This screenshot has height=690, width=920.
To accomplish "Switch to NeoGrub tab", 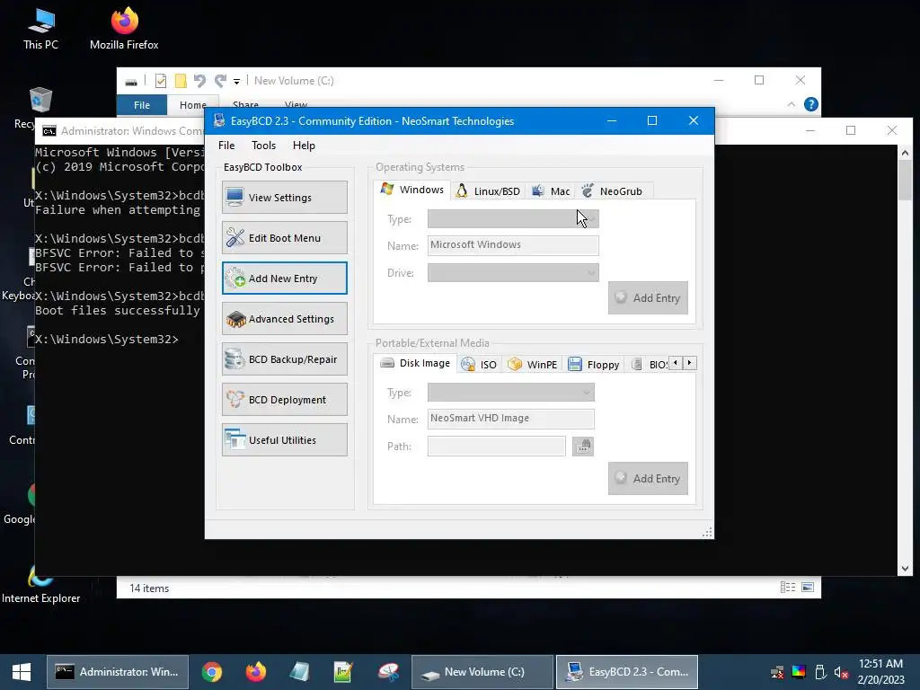I will click(613, 191).
